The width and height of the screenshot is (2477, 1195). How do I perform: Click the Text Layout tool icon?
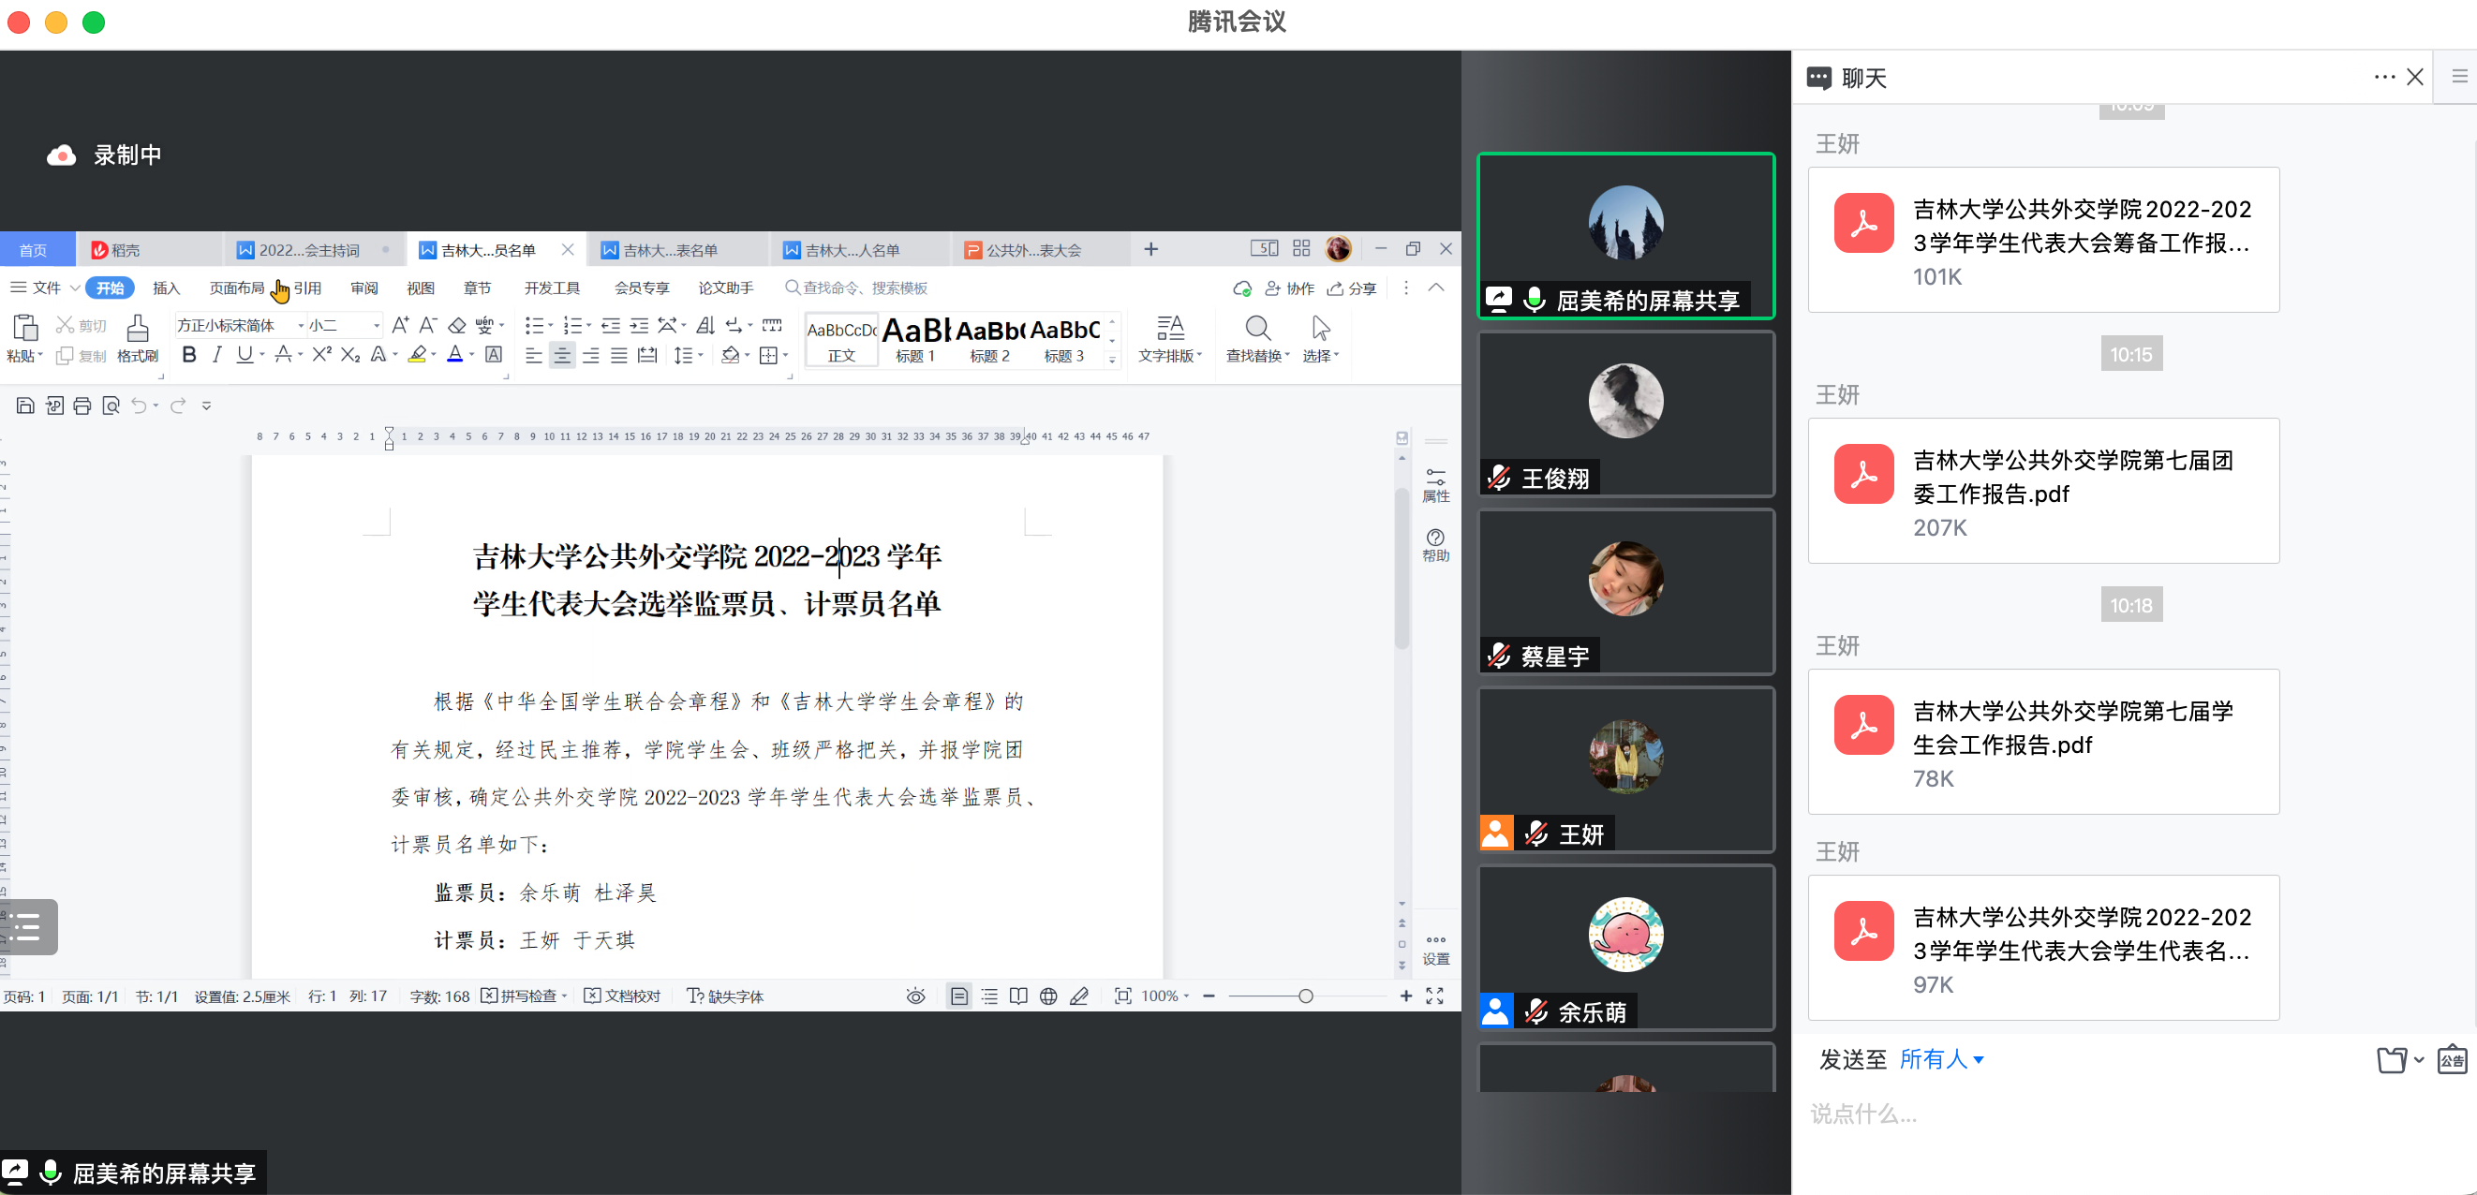tap(1169, 330)
